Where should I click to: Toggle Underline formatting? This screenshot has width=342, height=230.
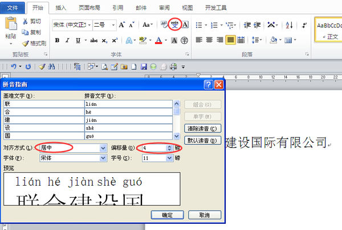(x=78, y=40)
